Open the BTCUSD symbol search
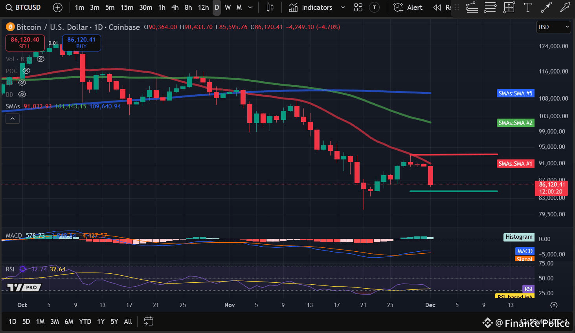Viewport: 575px width, 333px height. click(x=23, y=7)
